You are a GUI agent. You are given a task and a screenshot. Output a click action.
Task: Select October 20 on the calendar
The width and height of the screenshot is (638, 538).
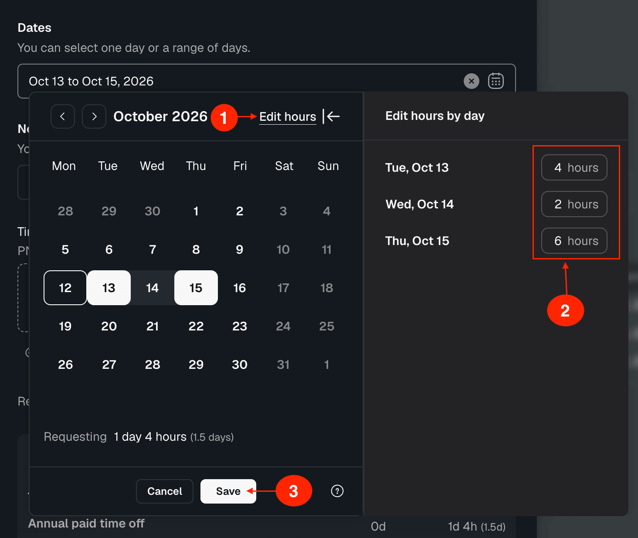point(109,326)
